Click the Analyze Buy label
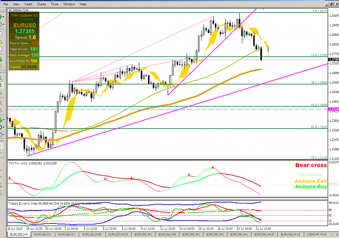This screenshot has width=339, height=238. pyautogui.click(x=311, y=187)
